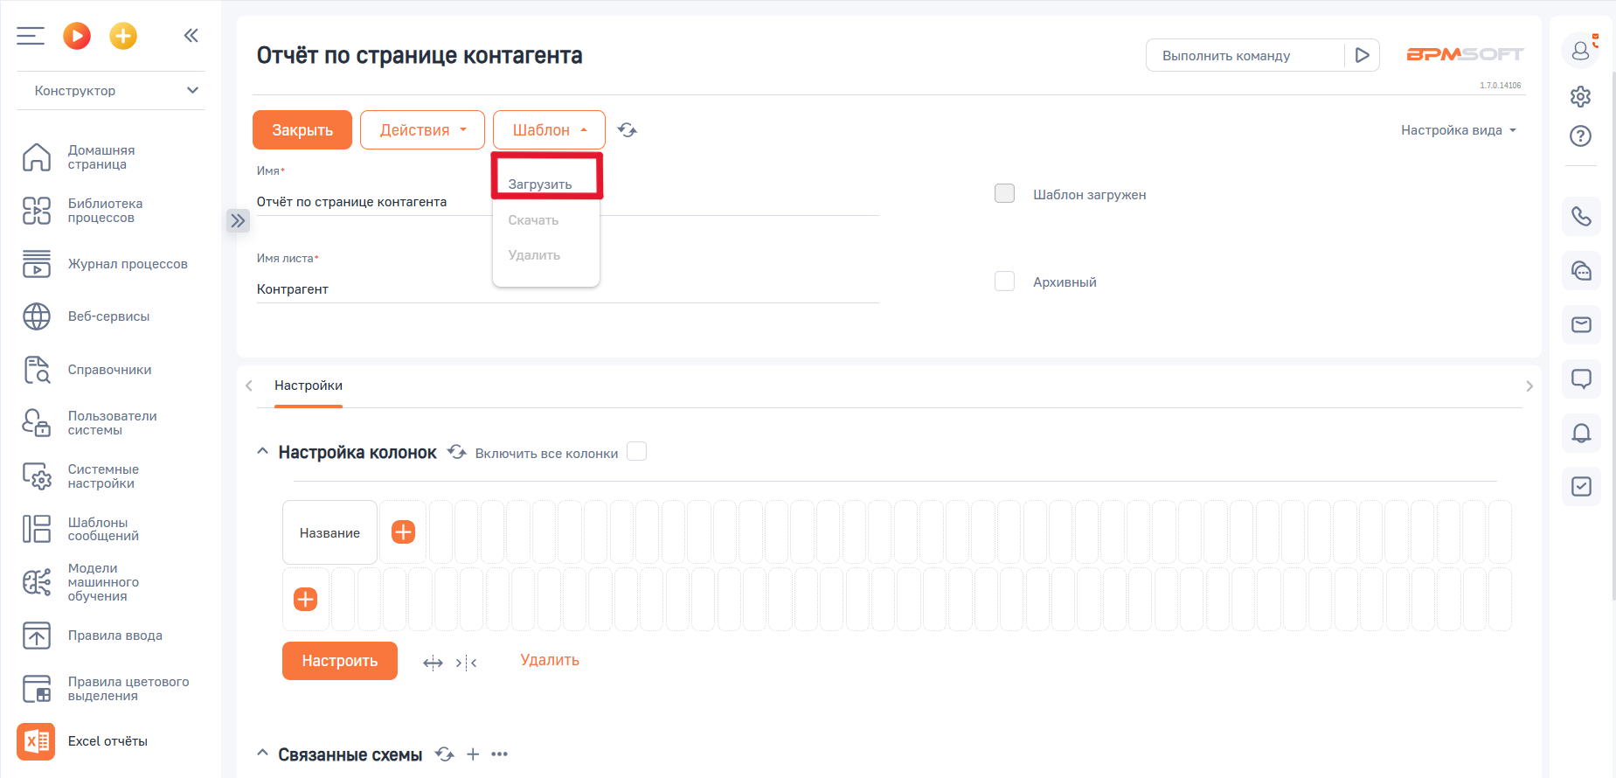The height and width of the screenshot is (778, 1616).
Task: Switch to the Настройки tab
Action: point(309,386)
